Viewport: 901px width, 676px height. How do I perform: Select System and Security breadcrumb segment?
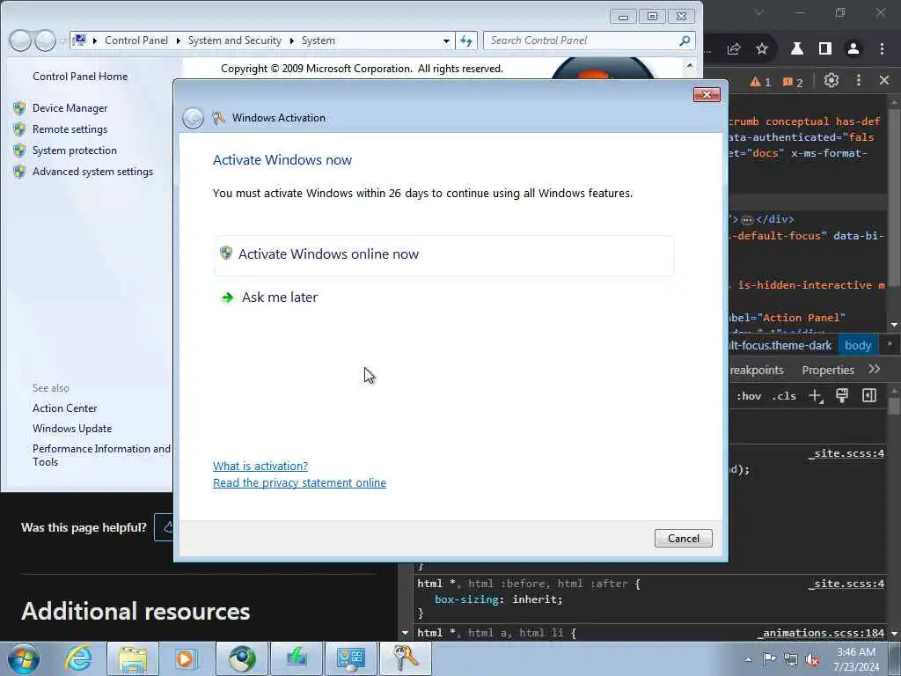tap(234, 40)
